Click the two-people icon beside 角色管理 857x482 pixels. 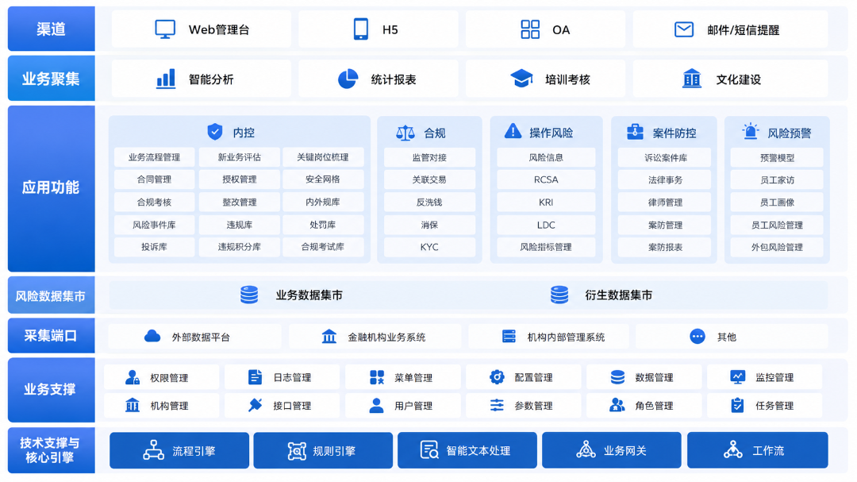point(617,405)
